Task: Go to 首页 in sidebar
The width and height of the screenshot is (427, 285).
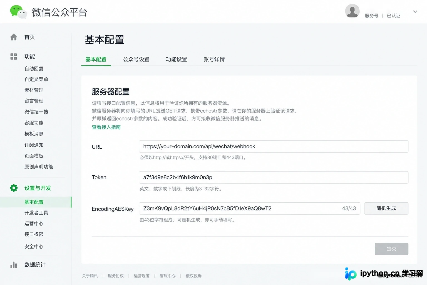Action: point(29,37)
